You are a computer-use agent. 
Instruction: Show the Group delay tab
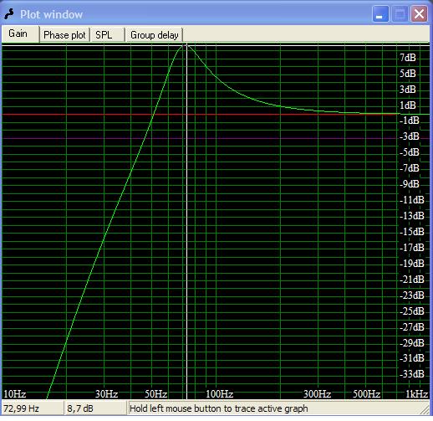pyautogui.click(x=154, y=35)
